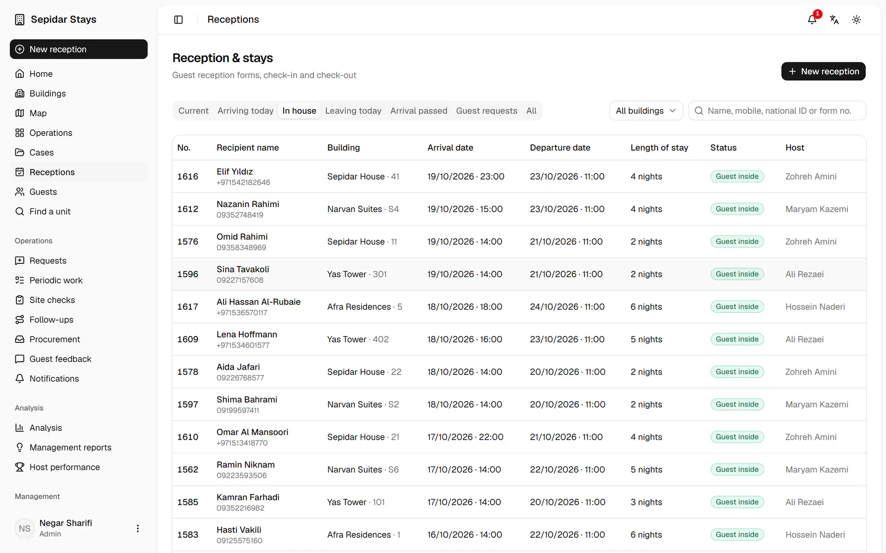This screenshot has height=553, width=886.
Task: Show the All receptions tab
Action: point(531,111)
